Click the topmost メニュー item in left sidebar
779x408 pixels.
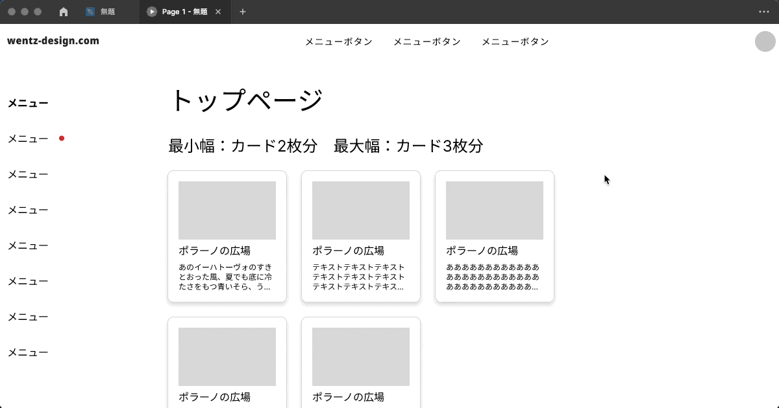point(27,102)
